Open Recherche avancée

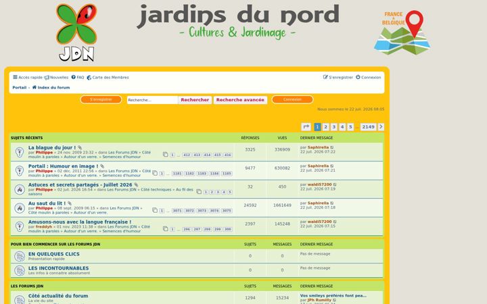click(240, 100)
